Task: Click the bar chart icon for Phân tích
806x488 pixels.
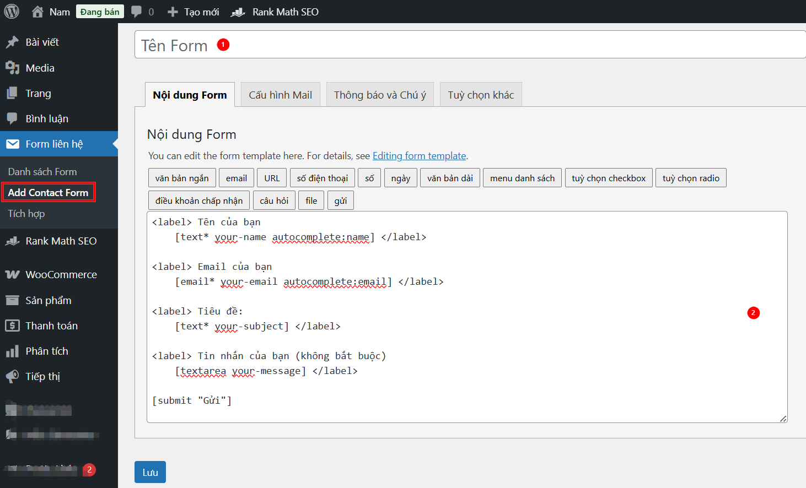Action: coord(12,351)
